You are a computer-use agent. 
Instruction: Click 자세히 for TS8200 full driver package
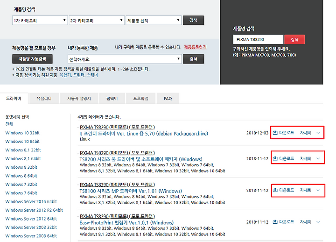306,158
